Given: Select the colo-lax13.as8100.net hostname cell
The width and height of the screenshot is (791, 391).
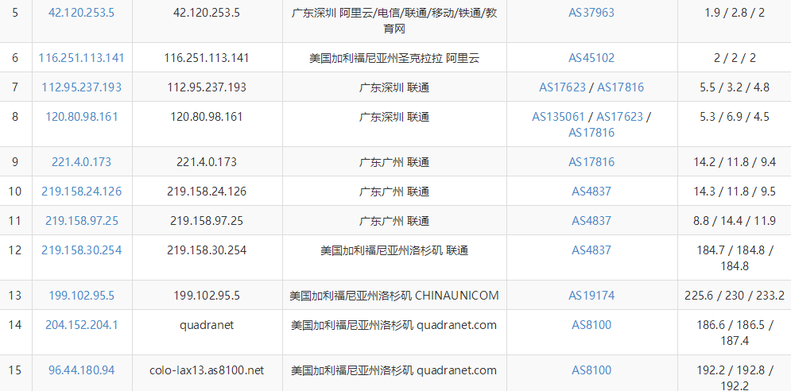Looking at the screenshot, I should [207, 370].
